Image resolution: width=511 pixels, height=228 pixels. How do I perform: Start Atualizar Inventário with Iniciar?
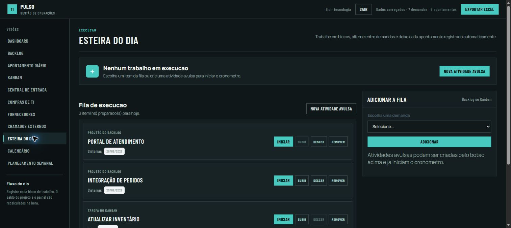pyautogui.click(x=283, y=220)
